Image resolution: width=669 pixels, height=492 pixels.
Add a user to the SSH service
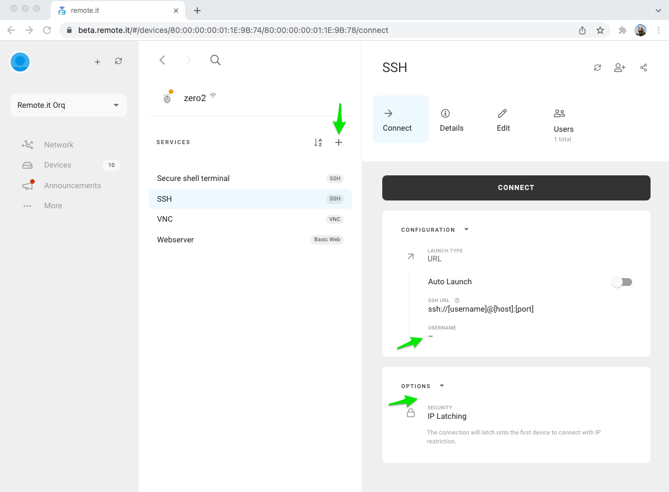click(x=619, y=68)
